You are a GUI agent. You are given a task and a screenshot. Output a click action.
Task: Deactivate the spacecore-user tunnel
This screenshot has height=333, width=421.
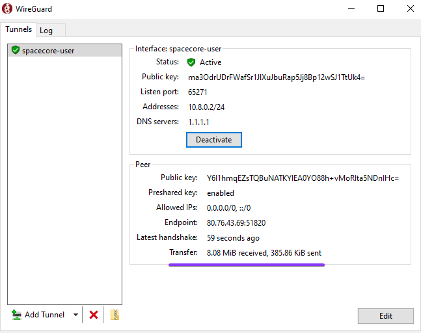[x=213, y=140]
